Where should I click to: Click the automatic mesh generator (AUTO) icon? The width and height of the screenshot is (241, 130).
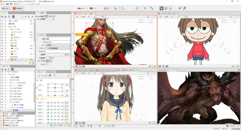pos(123,8)
